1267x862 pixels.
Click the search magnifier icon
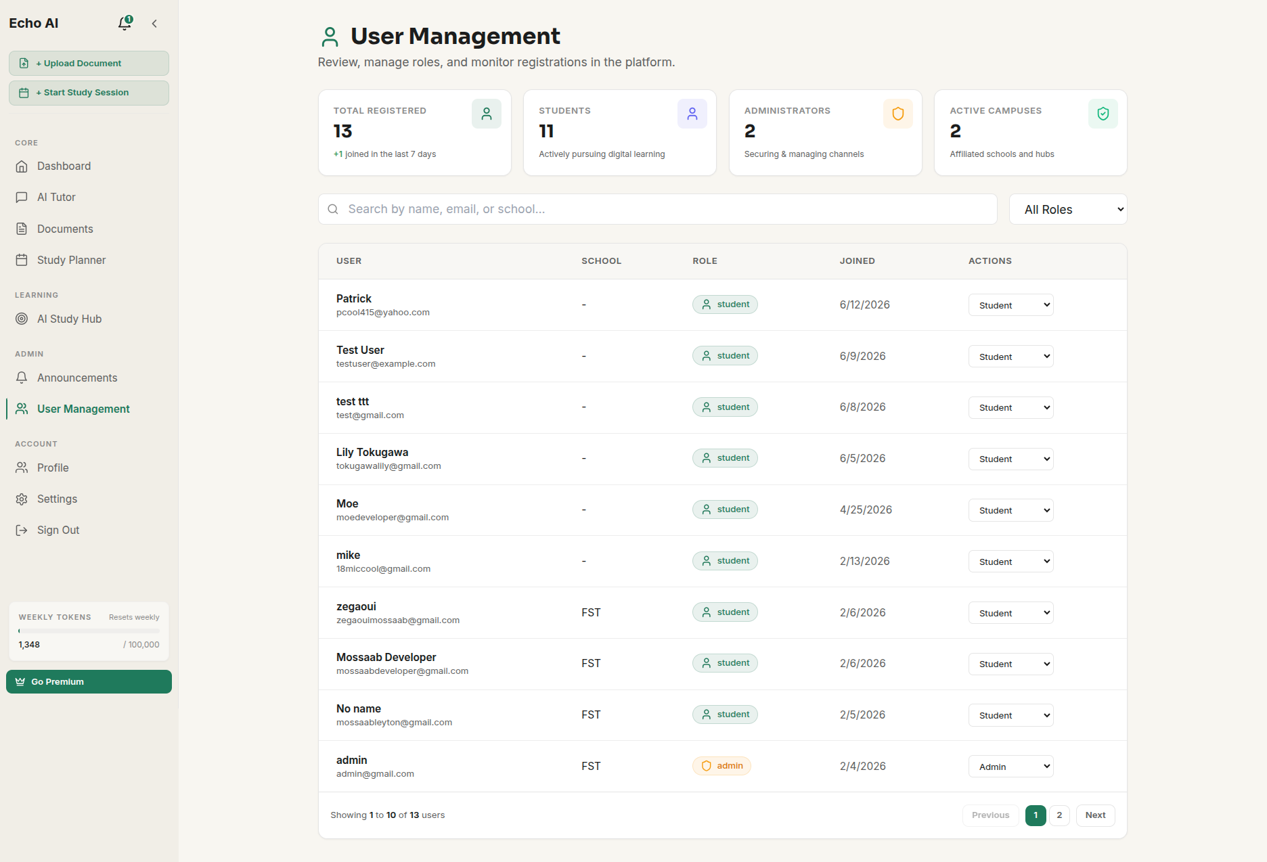pyautogui.click(x=333, y=209)
